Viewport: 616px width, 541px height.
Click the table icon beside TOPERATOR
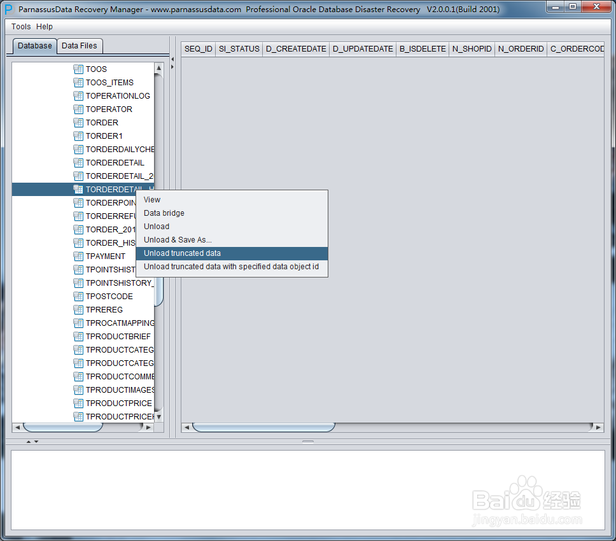tap(78, 109)
